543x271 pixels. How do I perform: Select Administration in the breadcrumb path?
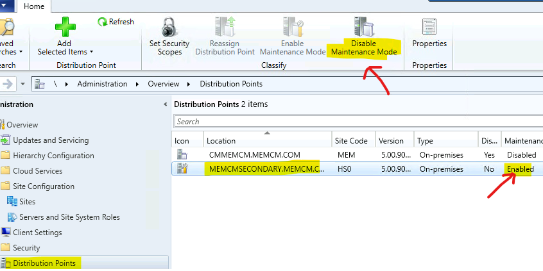(x=102, y=84)
